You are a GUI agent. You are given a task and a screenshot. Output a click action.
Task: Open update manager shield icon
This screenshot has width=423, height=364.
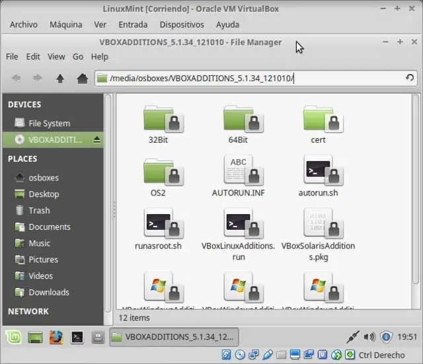tap(386, 337)
